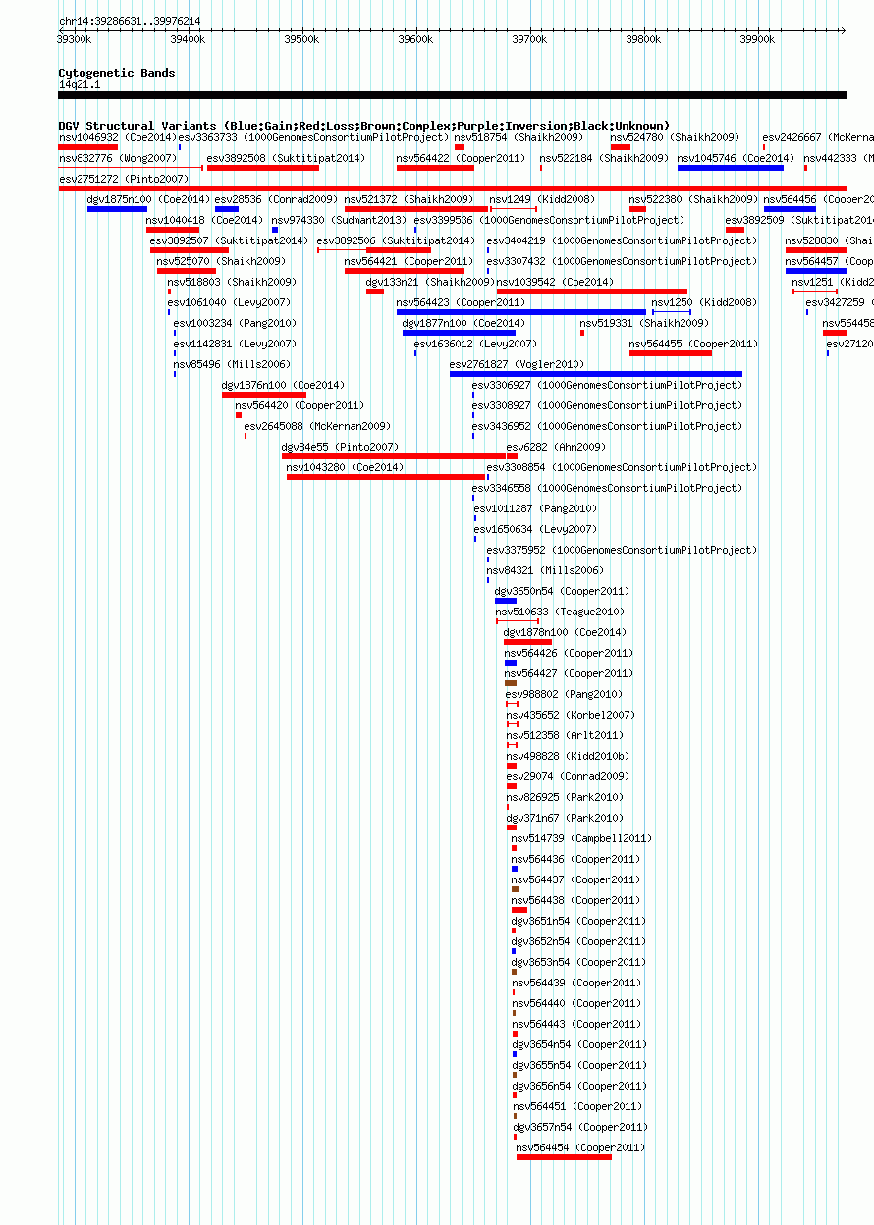Select dgv1876n100 (Coe2014) label

point(283,385)
